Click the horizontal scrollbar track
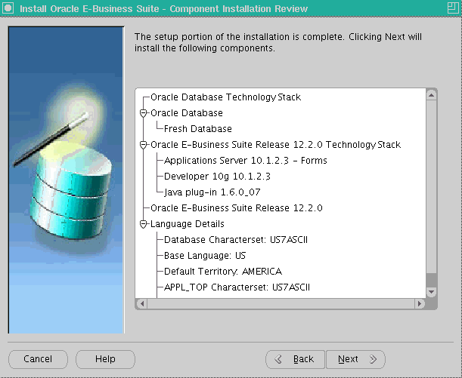The width and height of the screenshot is (462, 378). (x=281, y=303)
